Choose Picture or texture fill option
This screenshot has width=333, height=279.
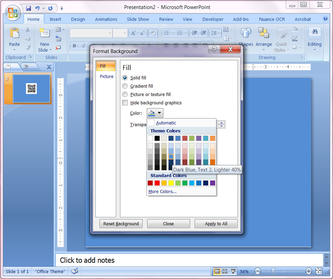tap(125, 94)
